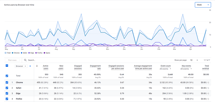Open the Rows per page dropdown
The image size is (215, 102).
[194, 60]
